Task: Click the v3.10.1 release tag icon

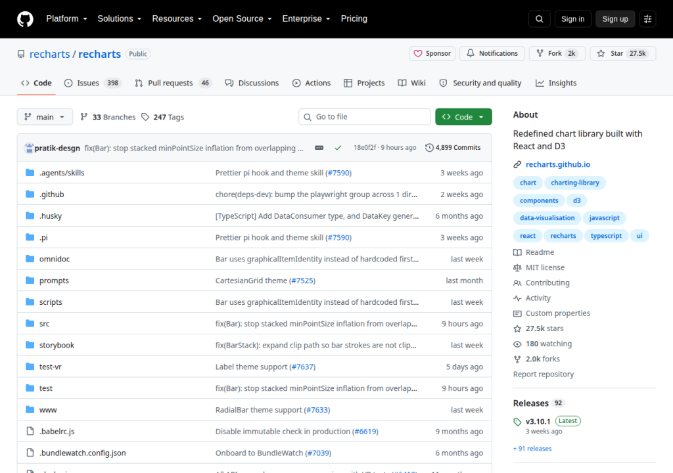Action: (517, 422)
